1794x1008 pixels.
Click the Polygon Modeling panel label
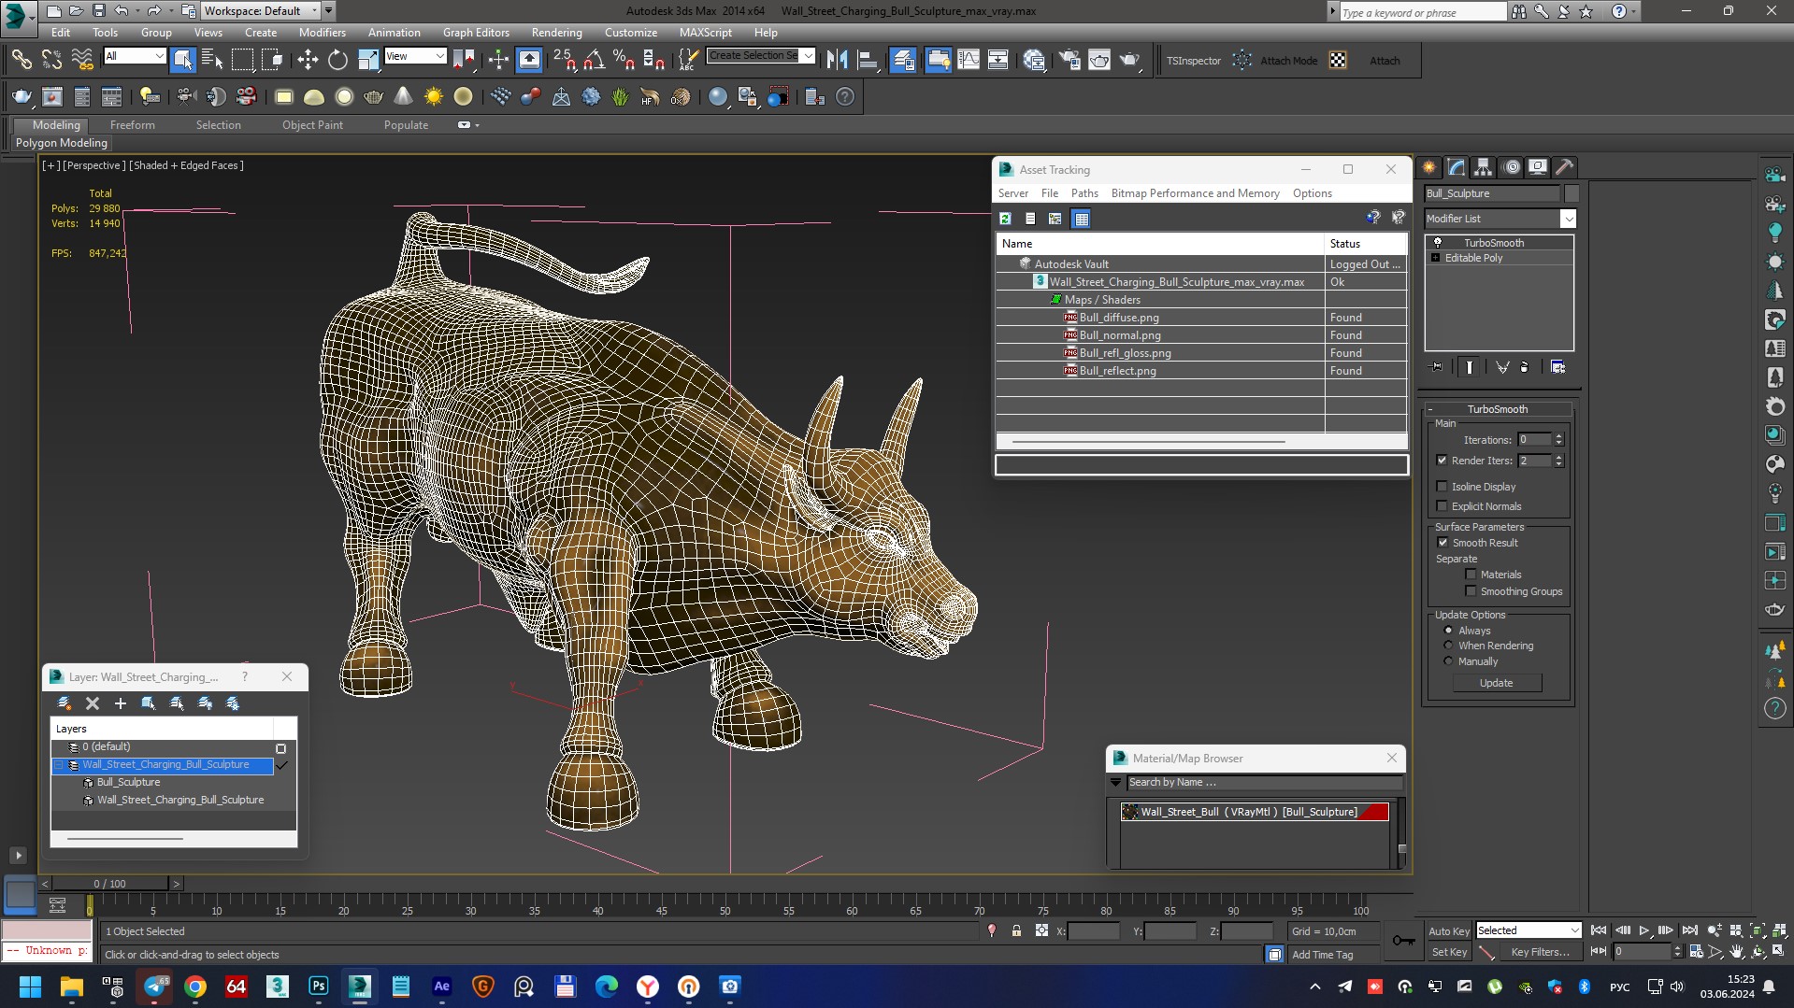pyautogui.click(x=62, y=143)
